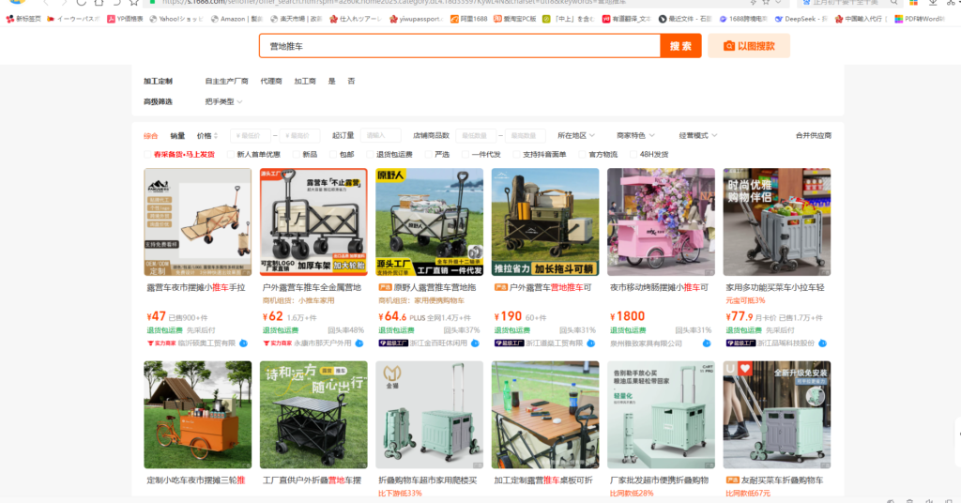Screen dimensions: 961x503
Task: Check the 包邮 filter checkbox
Action: pyautogui.click(x=332, y=154)
